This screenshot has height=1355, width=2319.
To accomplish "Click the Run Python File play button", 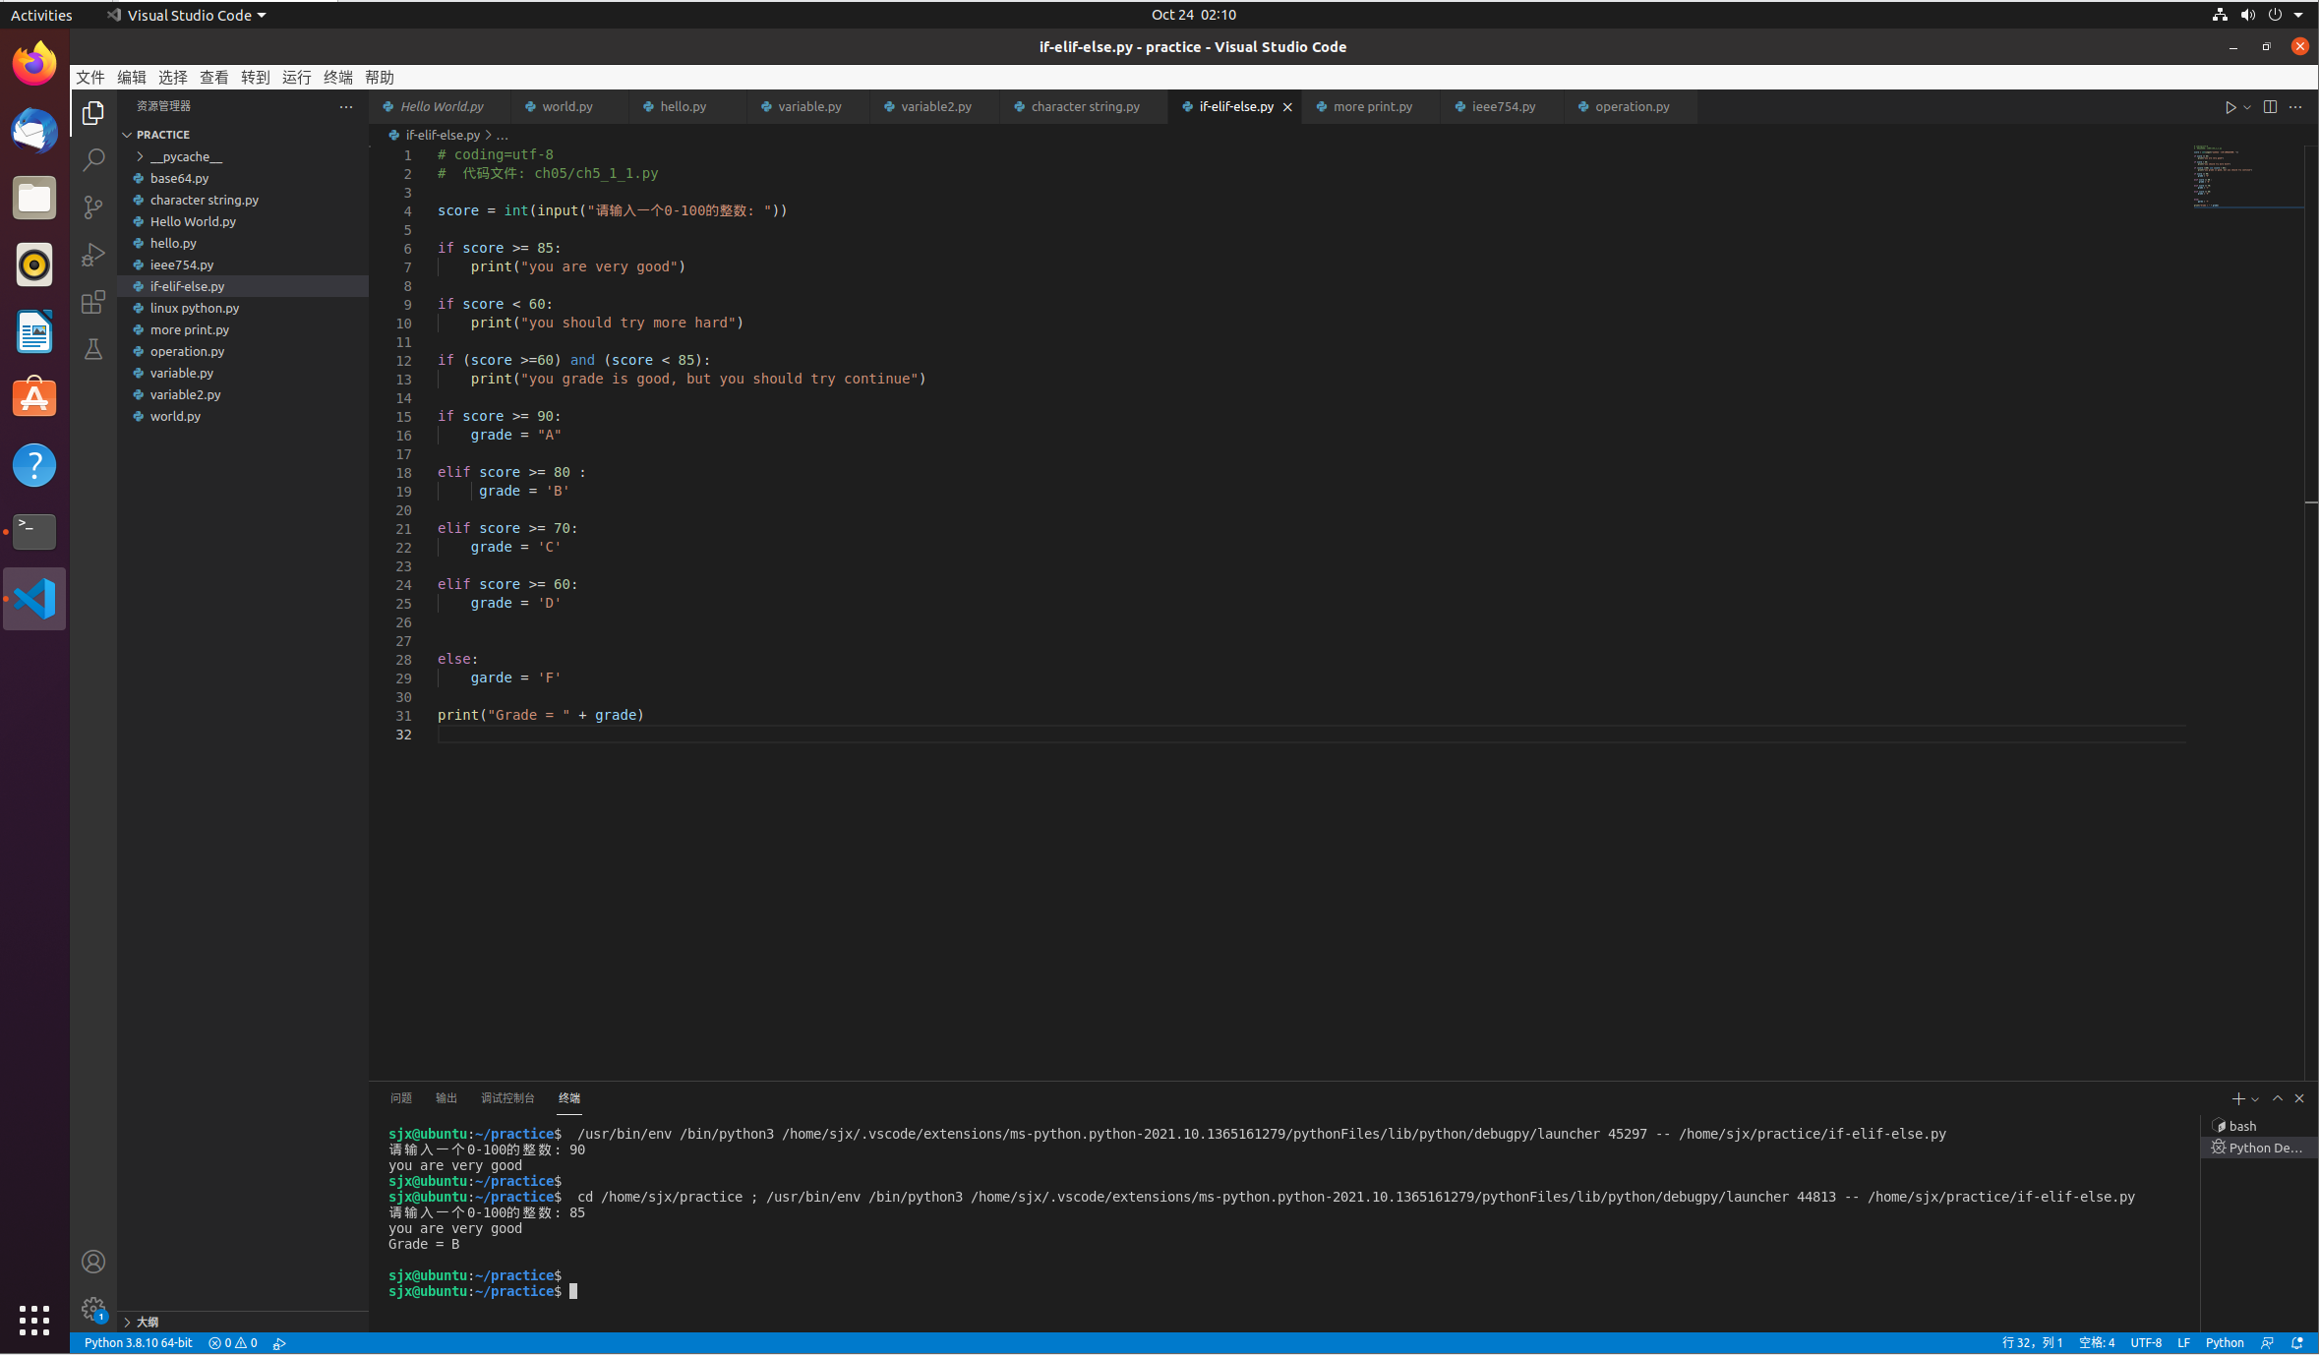I will tap(2230, 107).
